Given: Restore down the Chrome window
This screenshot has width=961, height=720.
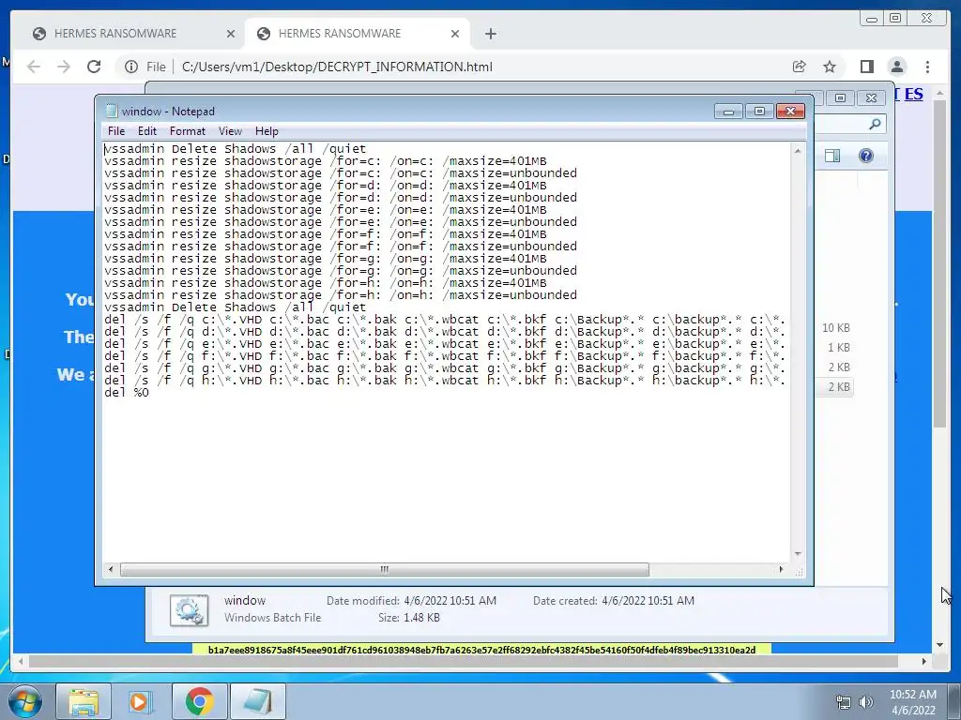Looking at the screenshot, I should click(x=895, y=19).
